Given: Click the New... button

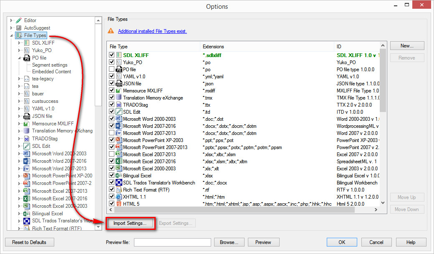Looking at the screenshot, I should [x=407, y=46].
